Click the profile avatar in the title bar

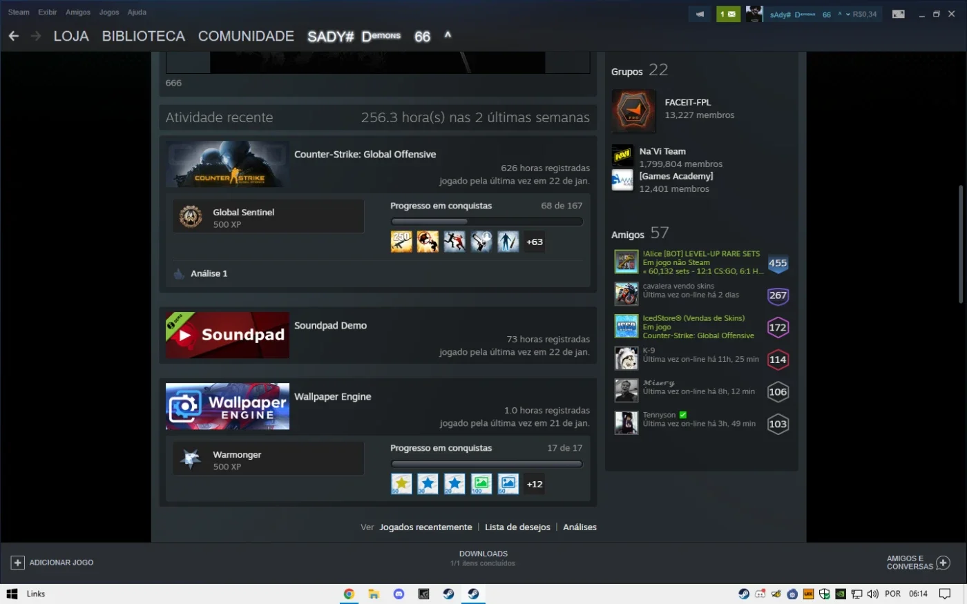(x=754, y=14)
